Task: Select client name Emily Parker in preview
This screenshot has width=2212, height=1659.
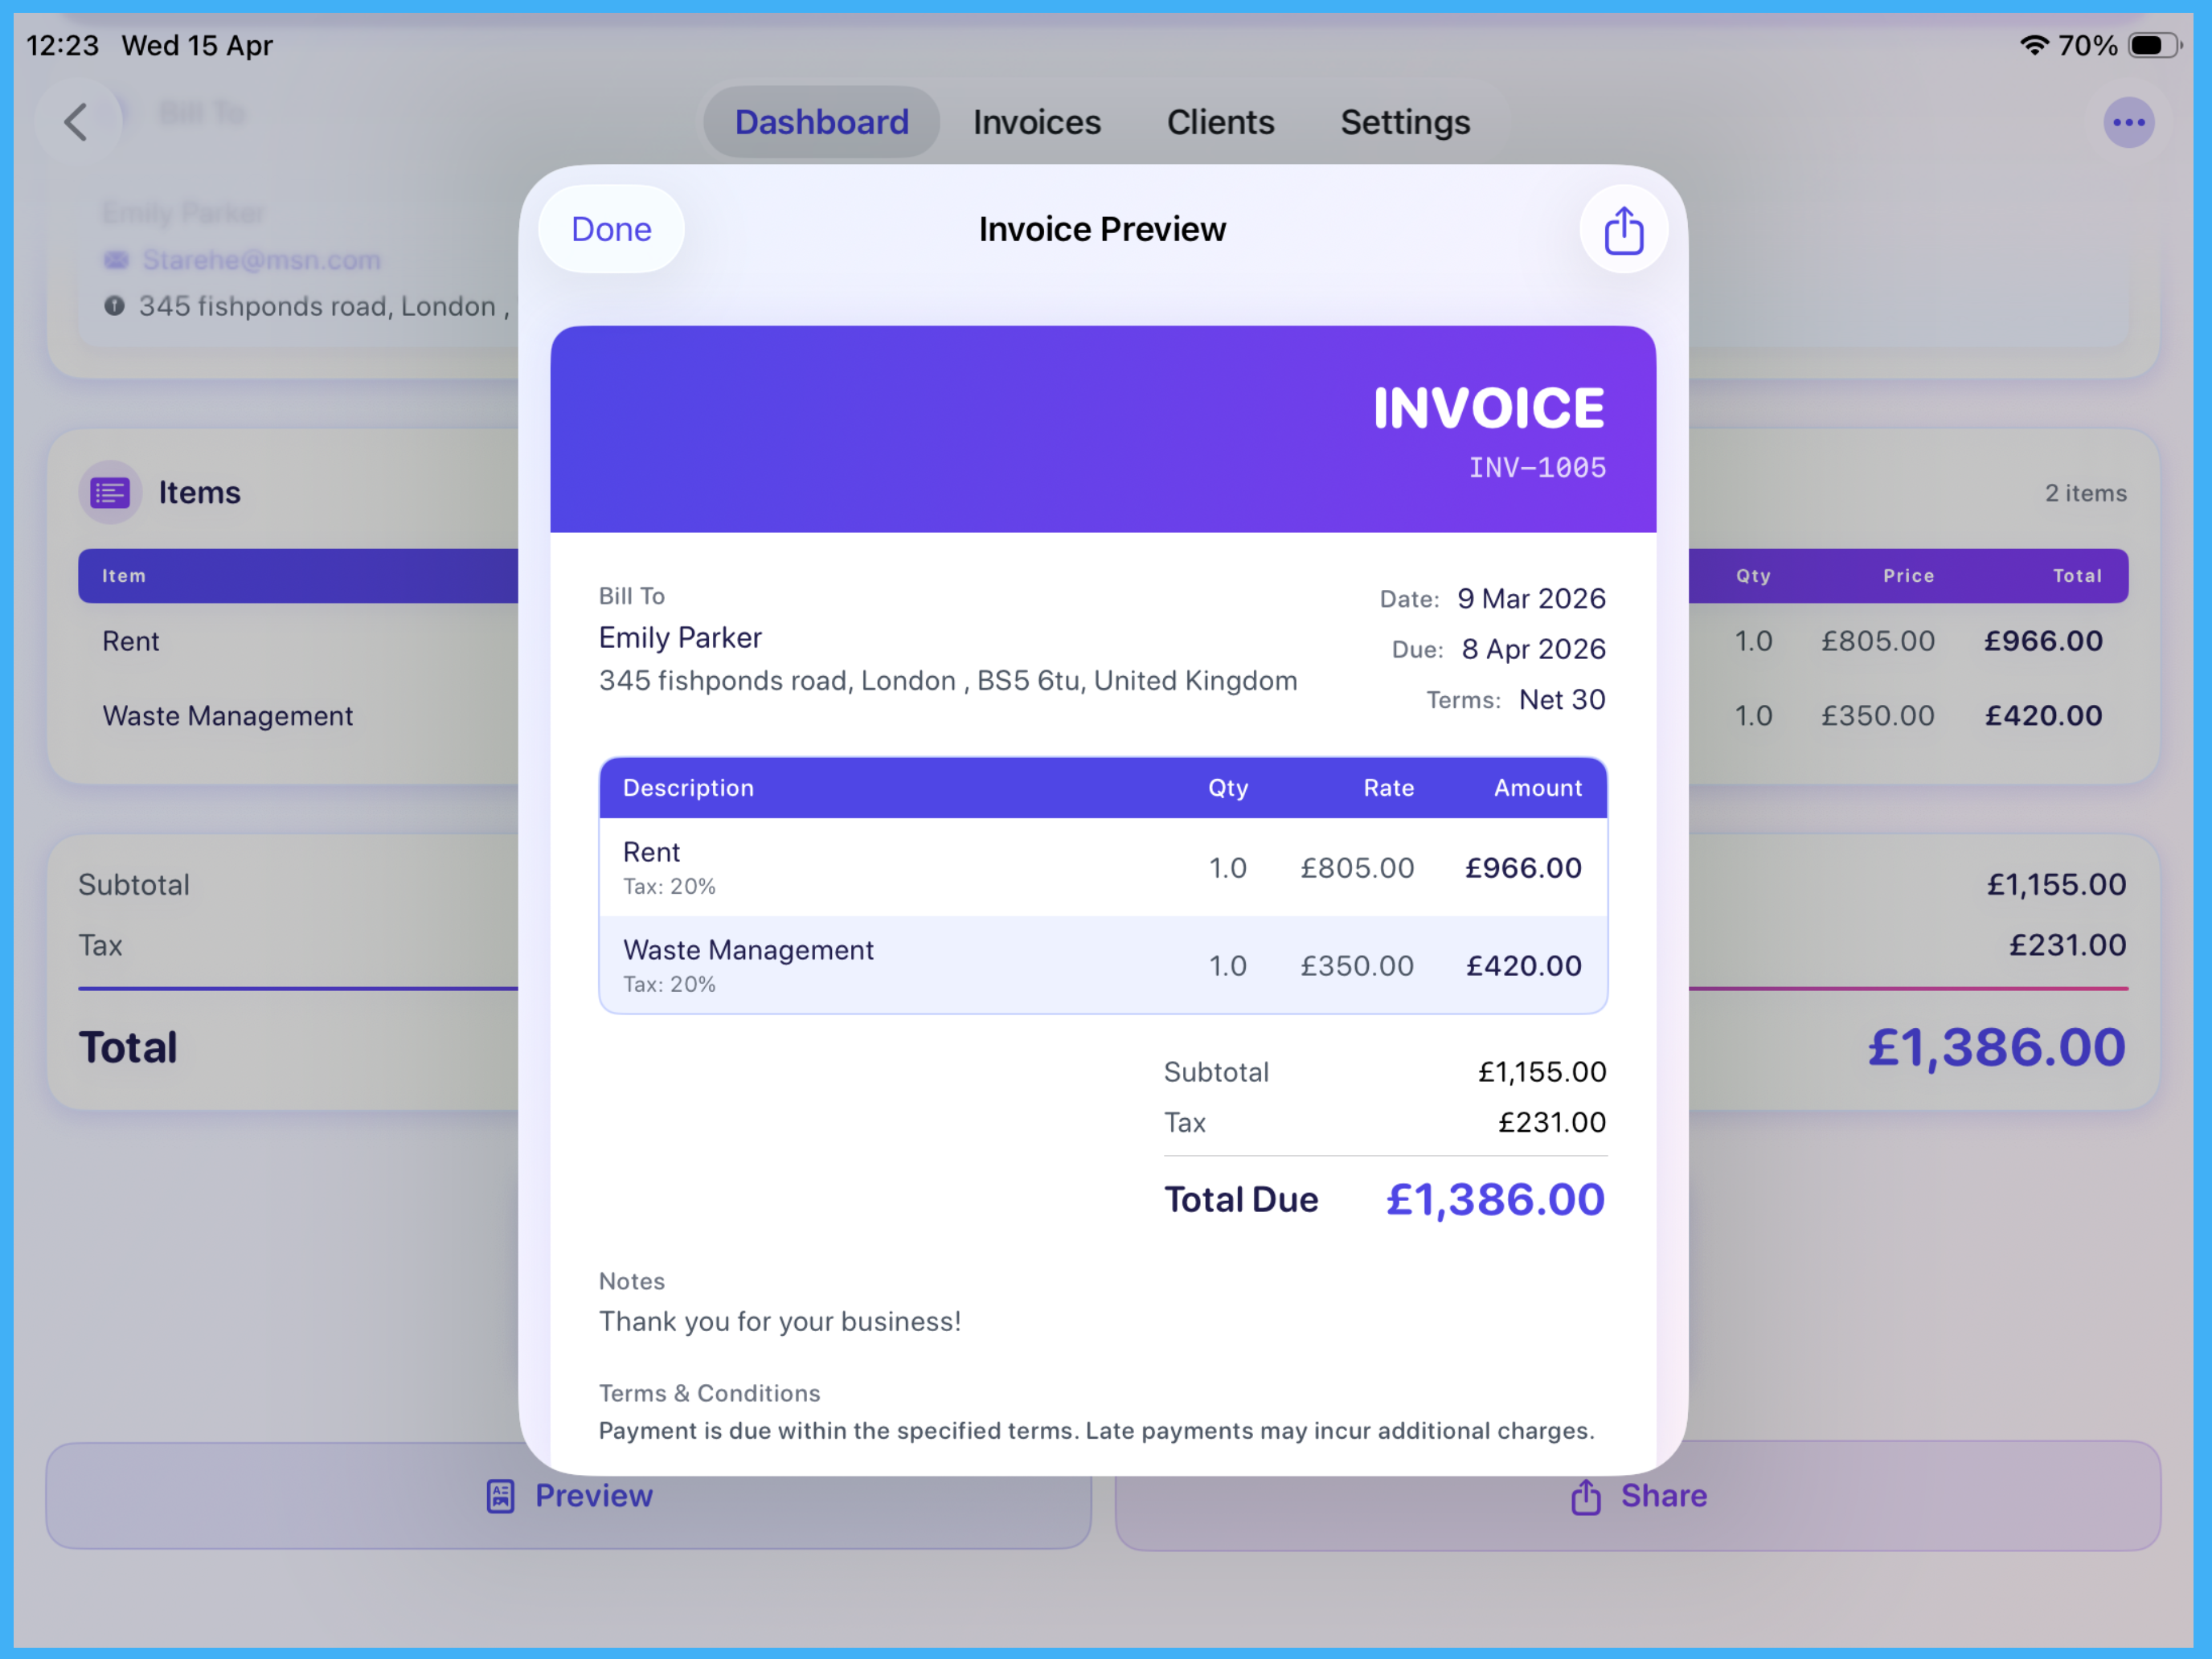Action: (x=680, y=637)
